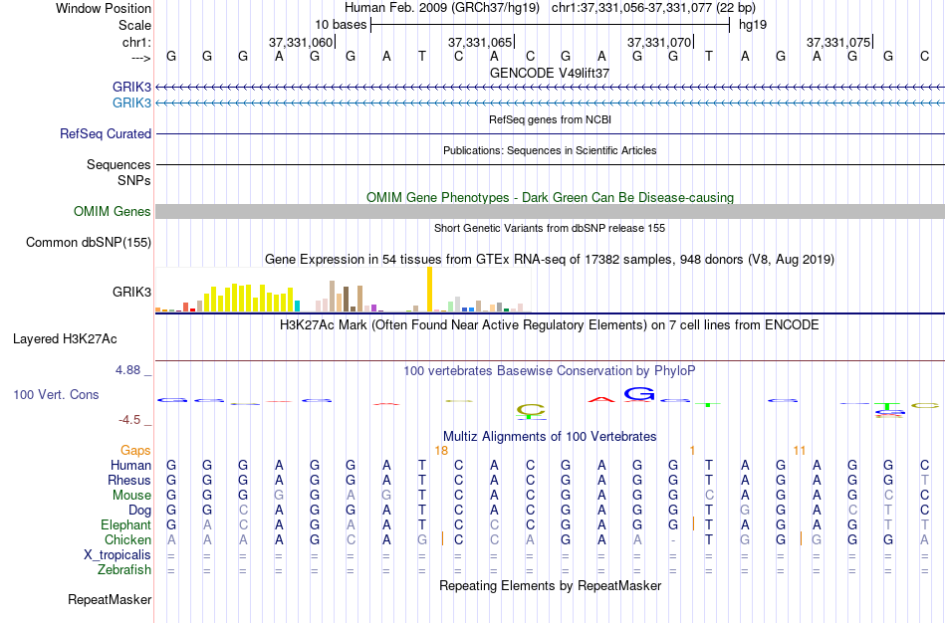Click the tall gold GTEx expression bar
The height and width of the screenshot is (623, 946).
[429, 289]
